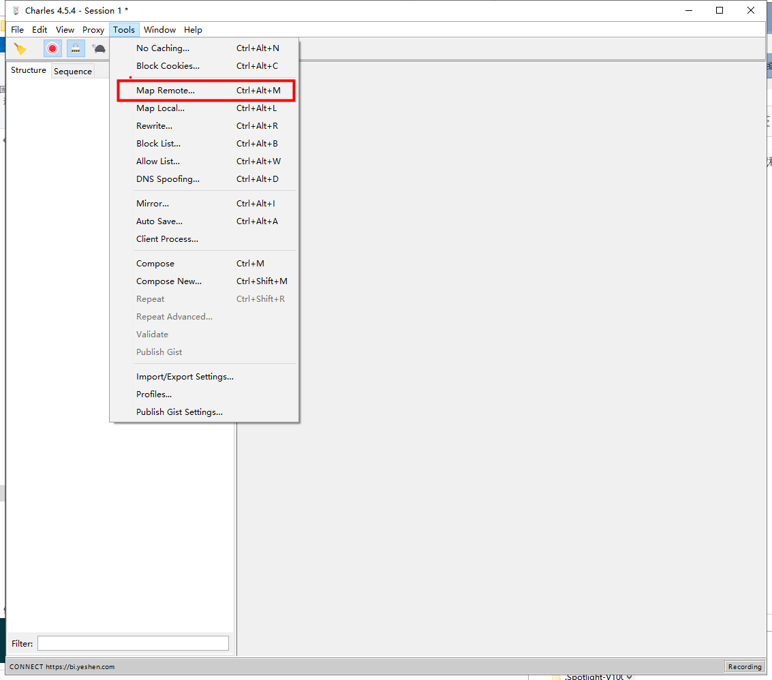Switch to the Structure tab

(x=29, y=70)
